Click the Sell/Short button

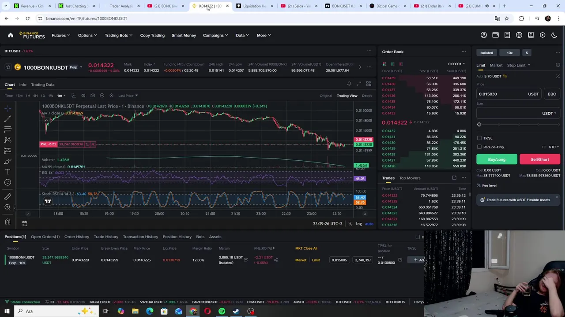click(540, 159)
